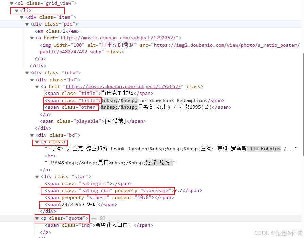Select the span title 肖申克的救赎 line
Viewport: 304px width, 238px height.
click(x=99, y=93)
